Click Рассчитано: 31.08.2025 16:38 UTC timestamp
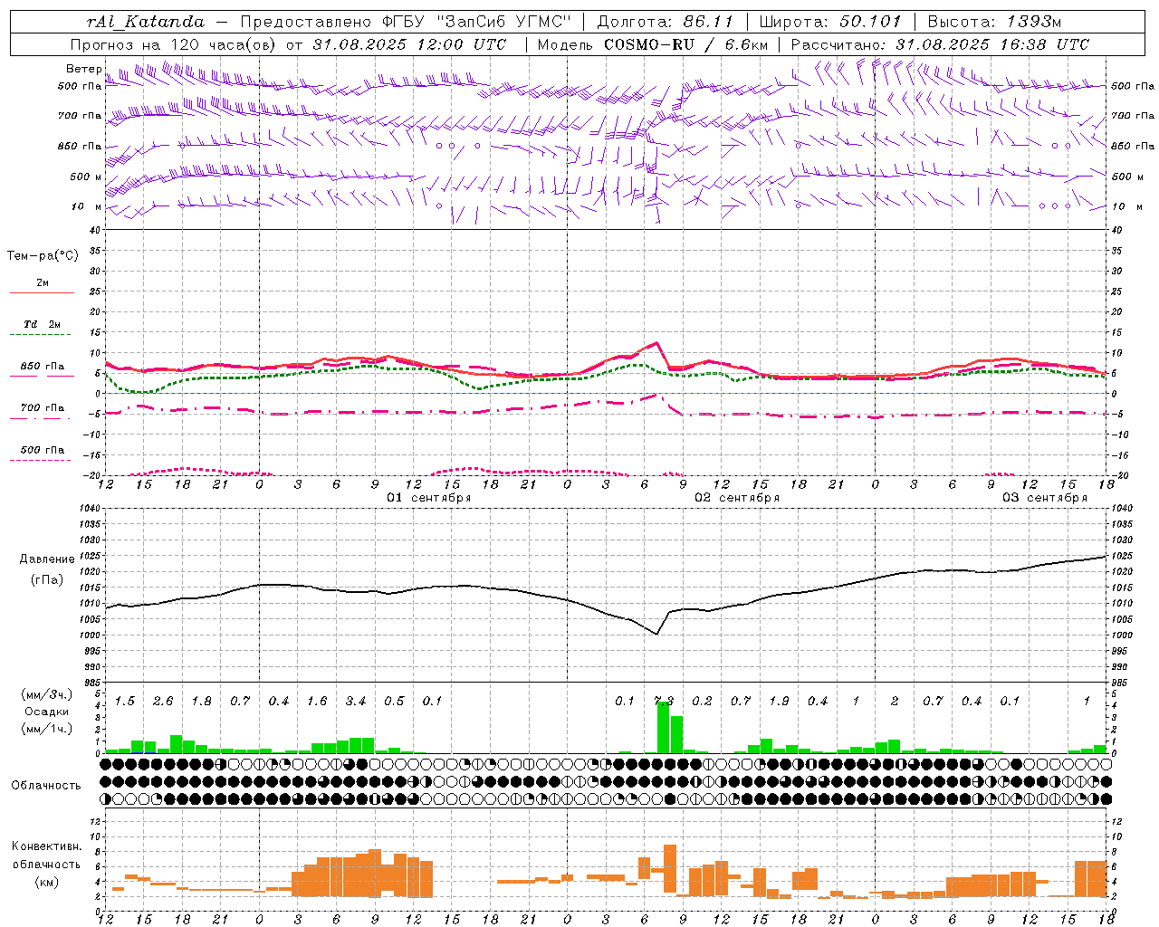This screenshot has width=1159, height=927. (x=940, y=44)
